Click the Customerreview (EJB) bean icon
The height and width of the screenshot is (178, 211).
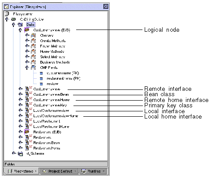coord(26,30)
